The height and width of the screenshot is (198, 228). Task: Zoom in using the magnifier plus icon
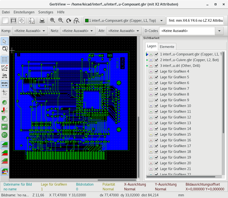[x=53, y=21]
